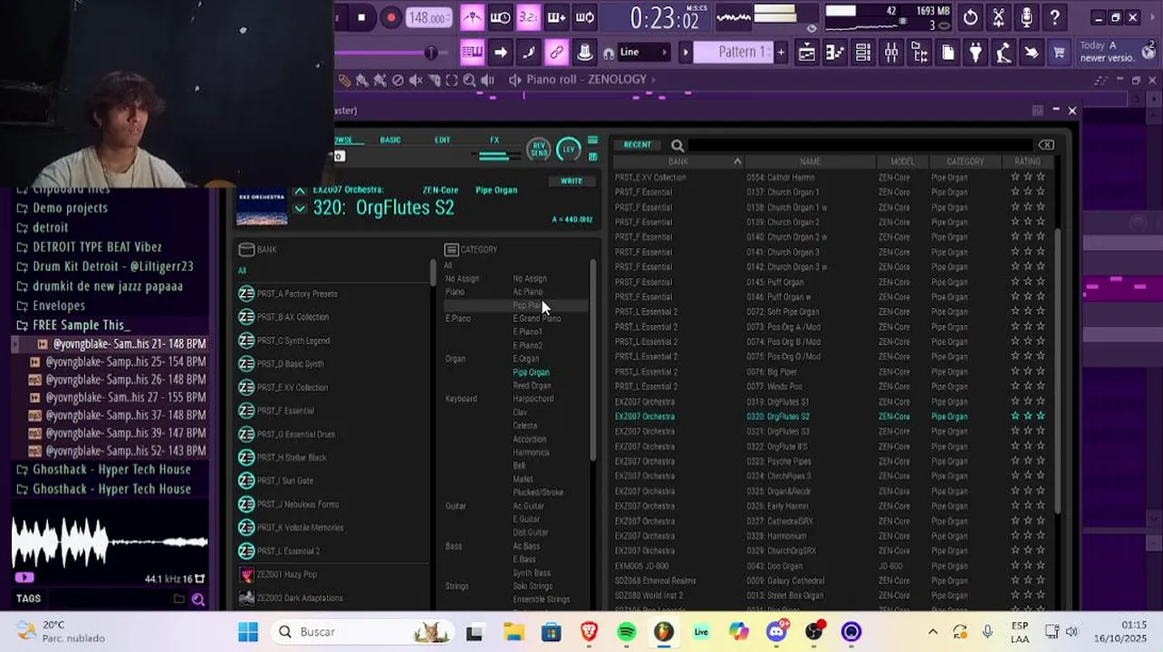Click the RECENT button
This screenshot has width=1163, height=652.
(x=638, y=145)
